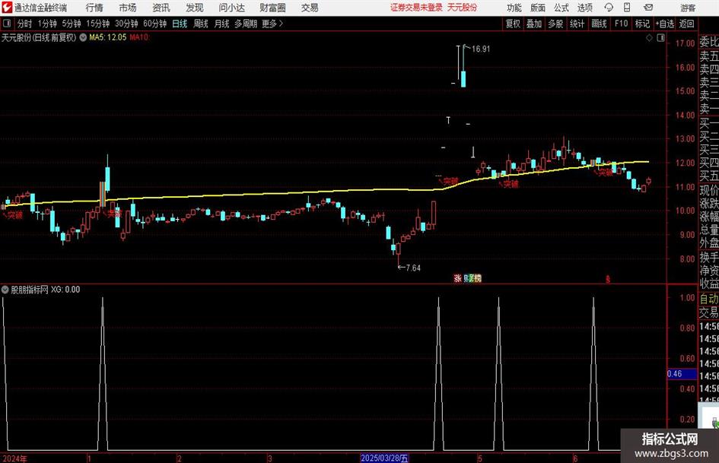Open the 市场 menu
The image size is (719, 463).
128,8
